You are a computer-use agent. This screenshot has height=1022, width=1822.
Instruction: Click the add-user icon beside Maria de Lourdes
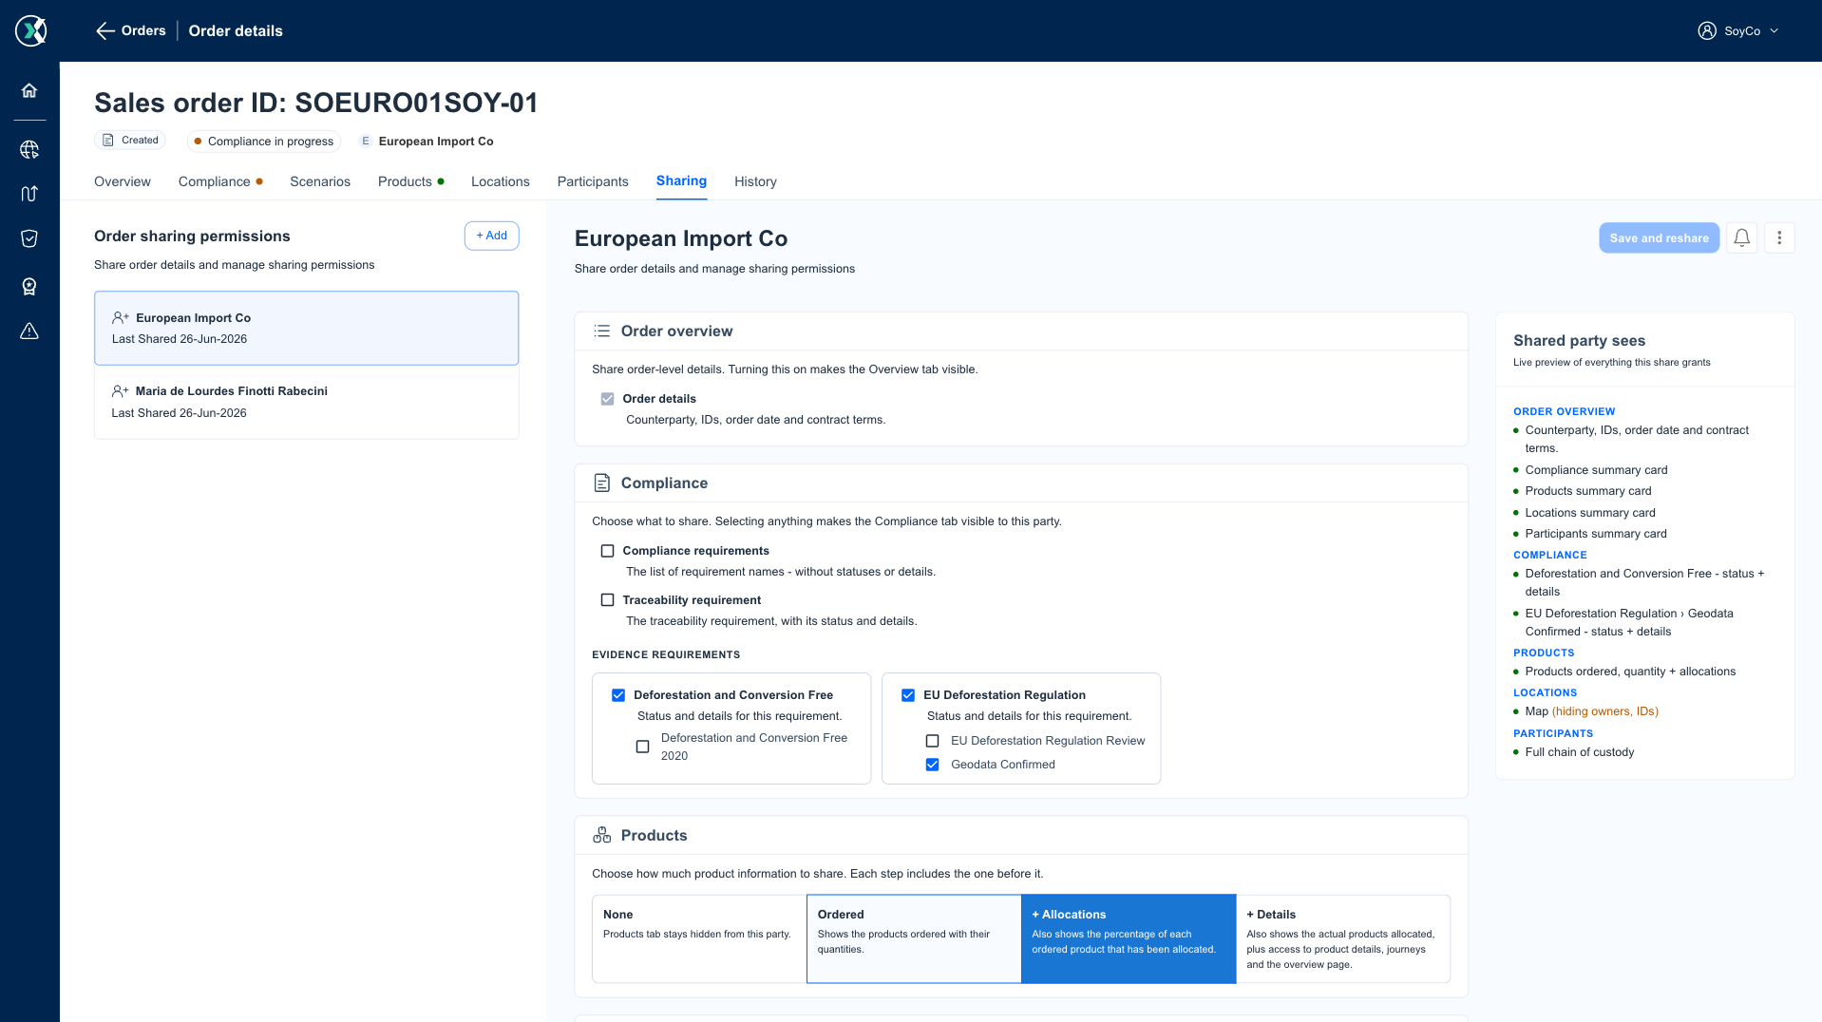click(x=121, y=391)
